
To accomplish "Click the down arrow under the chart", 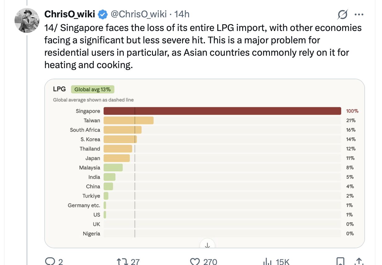I will click(x=207, y=245).
